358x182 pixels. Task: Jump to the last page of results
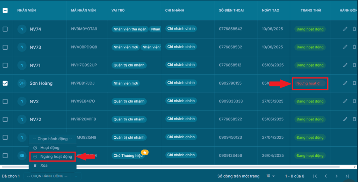(x=347, y=176)
